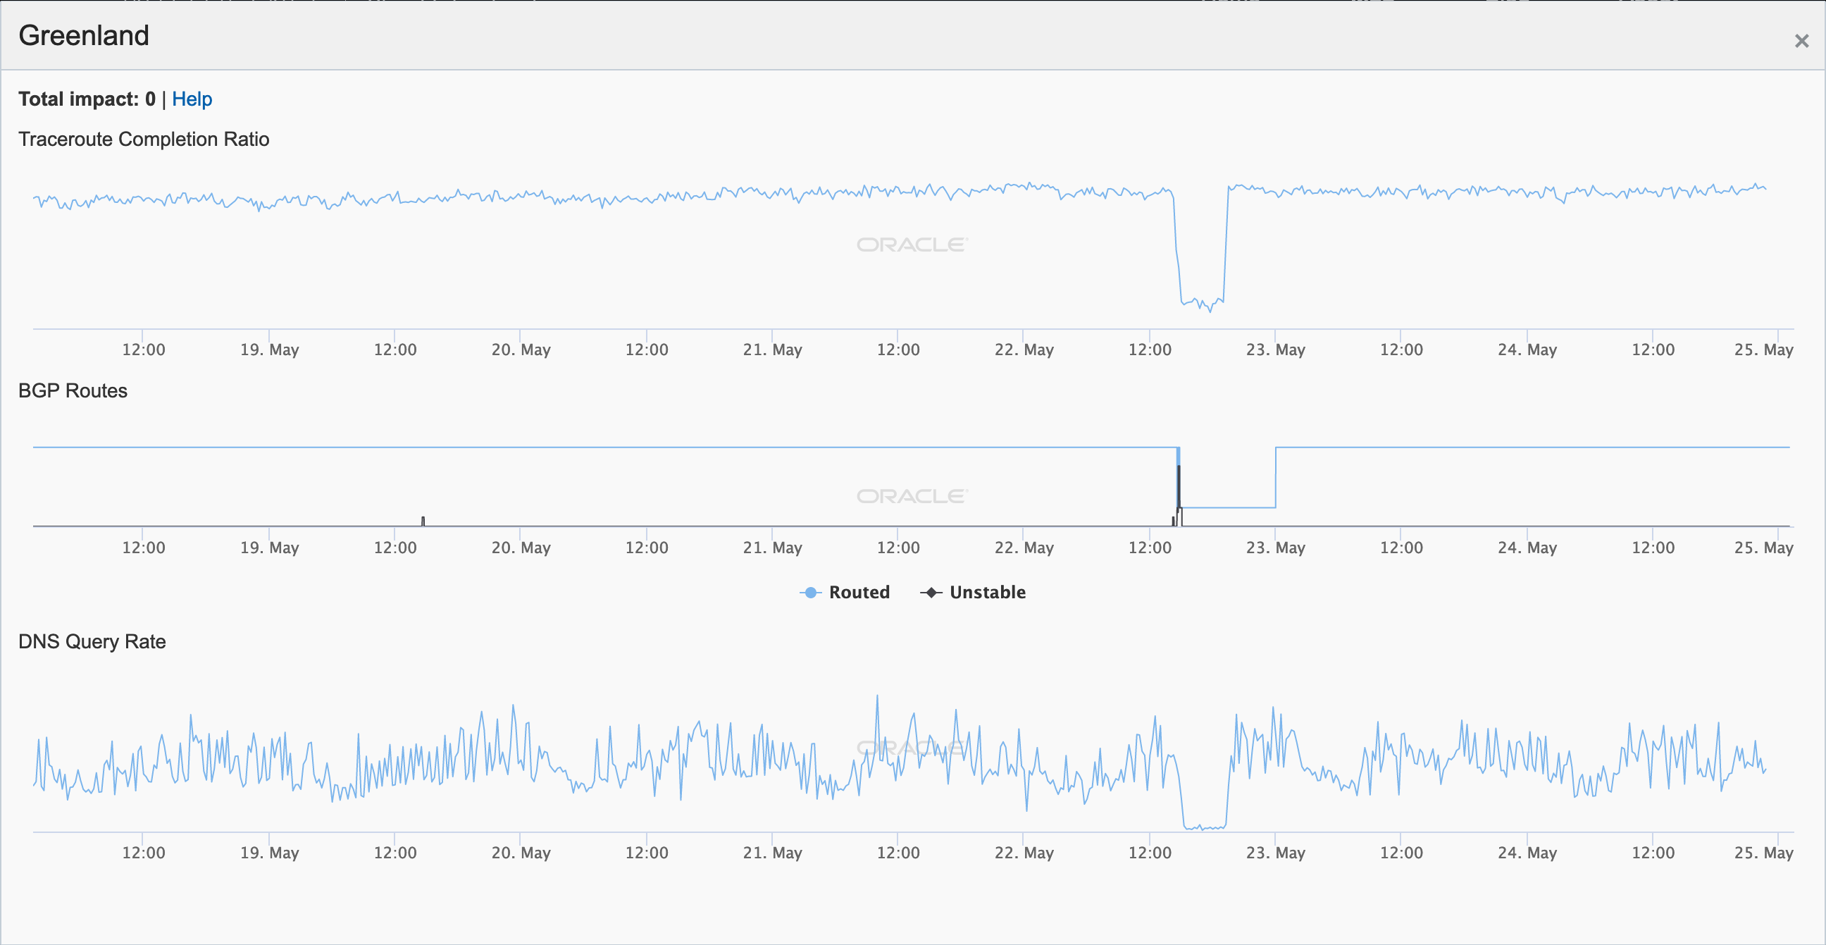
Task: Close the Greenland dialog
Action: point(1801,41)
